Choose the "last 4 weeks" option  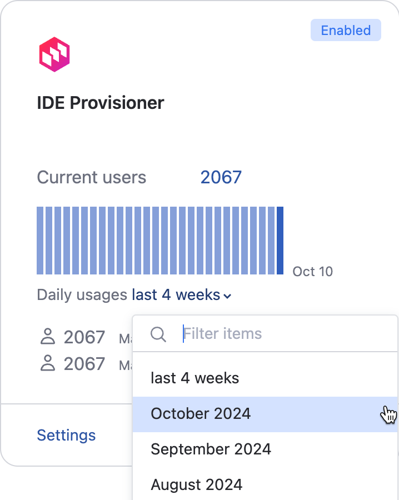click(x=194, y=378)
